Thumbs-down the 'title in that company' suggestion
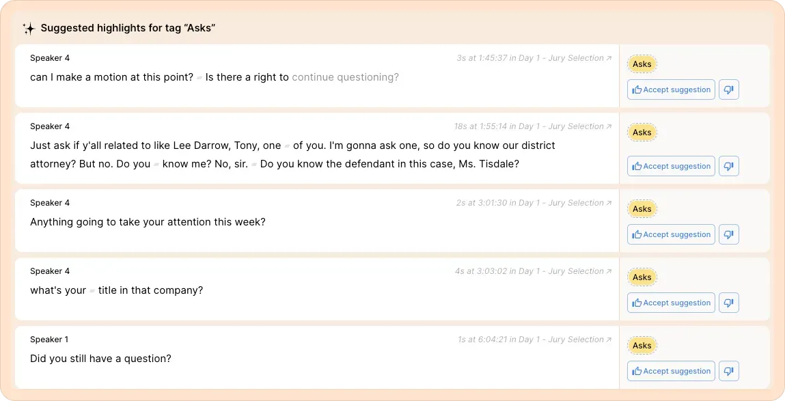This screenshot has height=401, width=785. click(x=728, y=303)
